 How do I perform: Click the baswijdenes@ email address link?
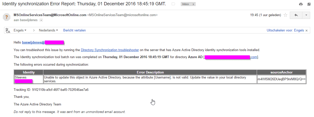[x=33, y=43]
